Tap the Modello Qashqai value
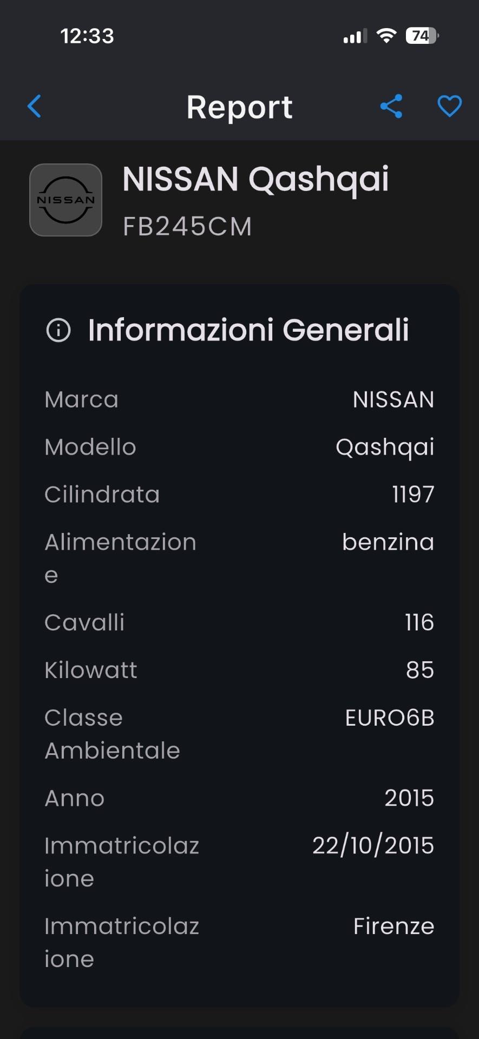The height and width of the screenshot is (1039, 479). [385, 448]
